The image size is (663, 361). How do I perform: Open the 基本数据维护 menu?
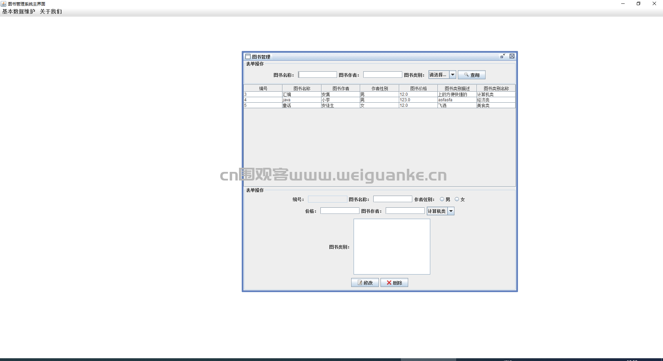19,11
